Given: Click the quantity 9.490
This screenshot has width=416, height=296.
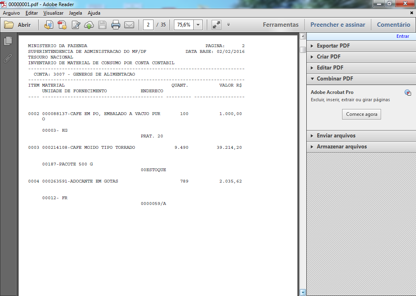Looking at the screenshot, I should pyautogui.click(x=182, y=148).
